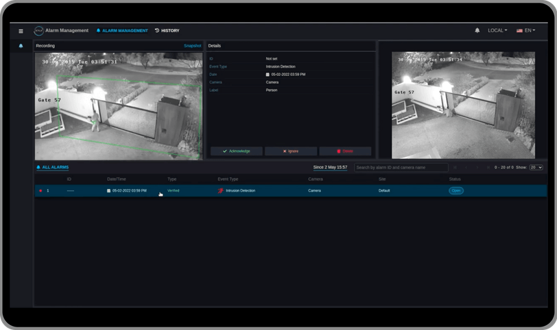The height and width of the screenshot is (330, 557).
Task: Open the notifications bell in top bar
Action: [477, 31]
